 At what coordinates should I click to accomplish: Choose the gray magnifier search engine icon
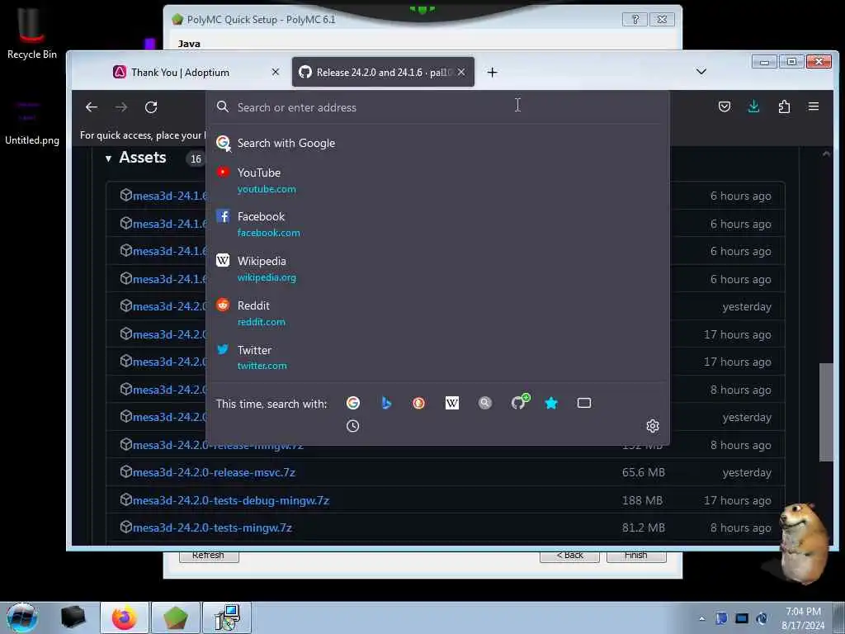(x=485, y=403)
